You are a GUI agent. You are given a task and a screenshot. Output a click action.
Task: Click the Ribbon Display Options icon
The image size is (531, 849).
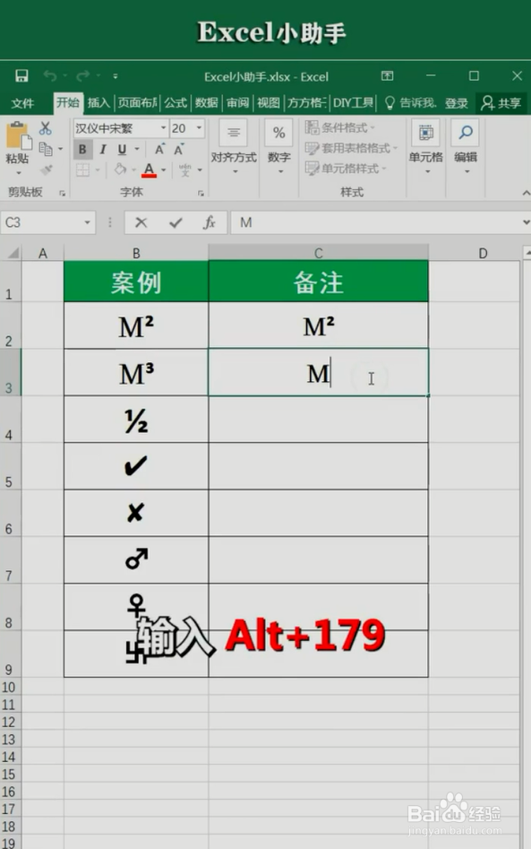point(387,76)
